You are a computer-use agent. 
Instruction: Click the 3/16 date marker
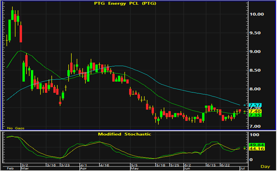click(x=51, y=165)
